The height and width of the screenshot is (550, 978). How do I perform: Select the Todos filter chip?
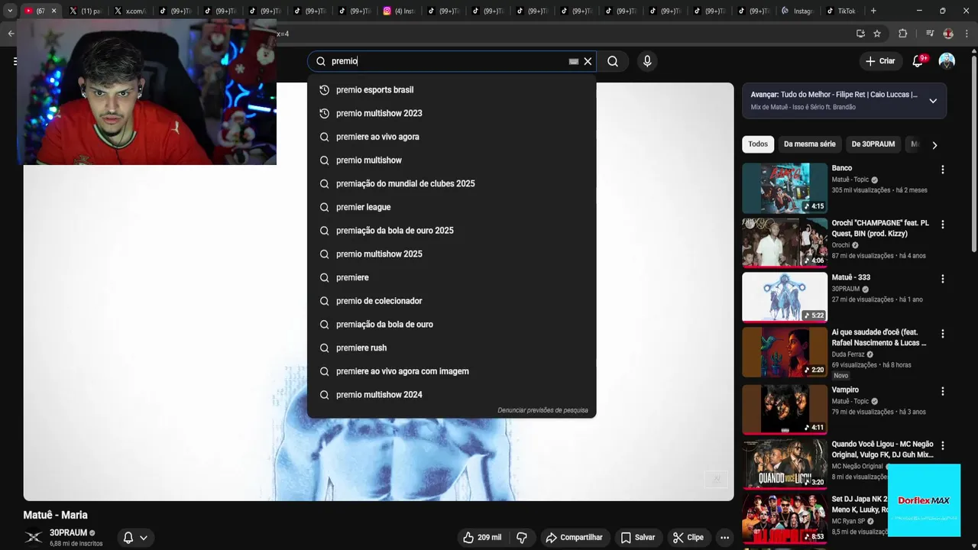point(758,144)
